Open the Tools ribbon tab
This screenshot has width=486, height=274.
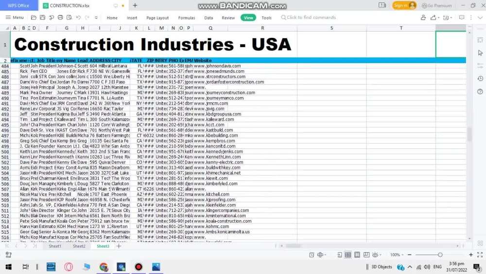click(266, 18)
